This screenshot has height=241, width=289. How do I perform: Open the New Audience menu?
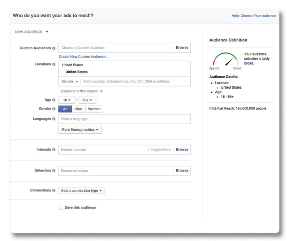(32, 32)
